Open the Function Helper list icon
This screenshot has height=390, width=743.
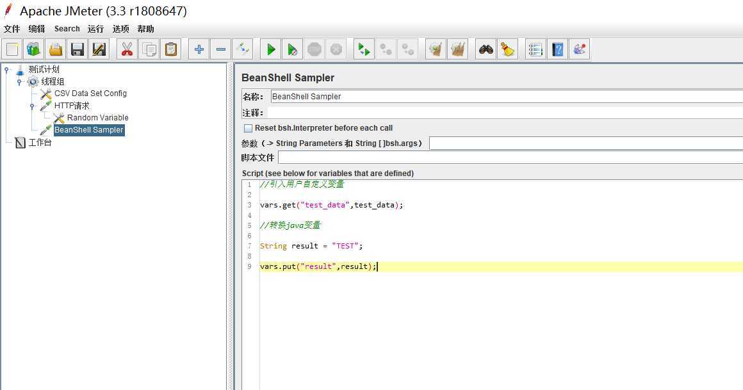[535, 49]
